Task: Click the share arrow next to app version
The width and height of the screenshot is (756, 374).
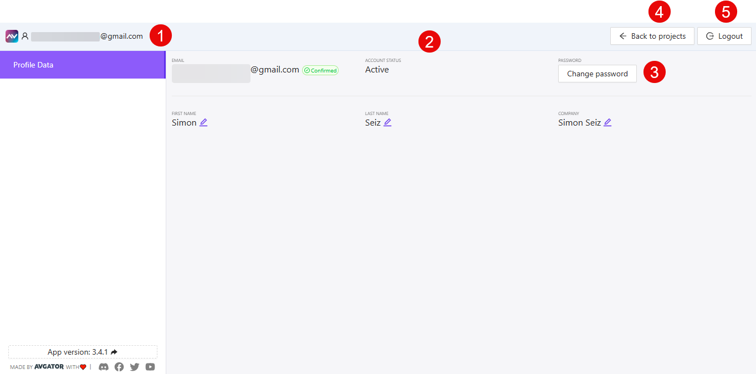Action: [x=114, y=351]
